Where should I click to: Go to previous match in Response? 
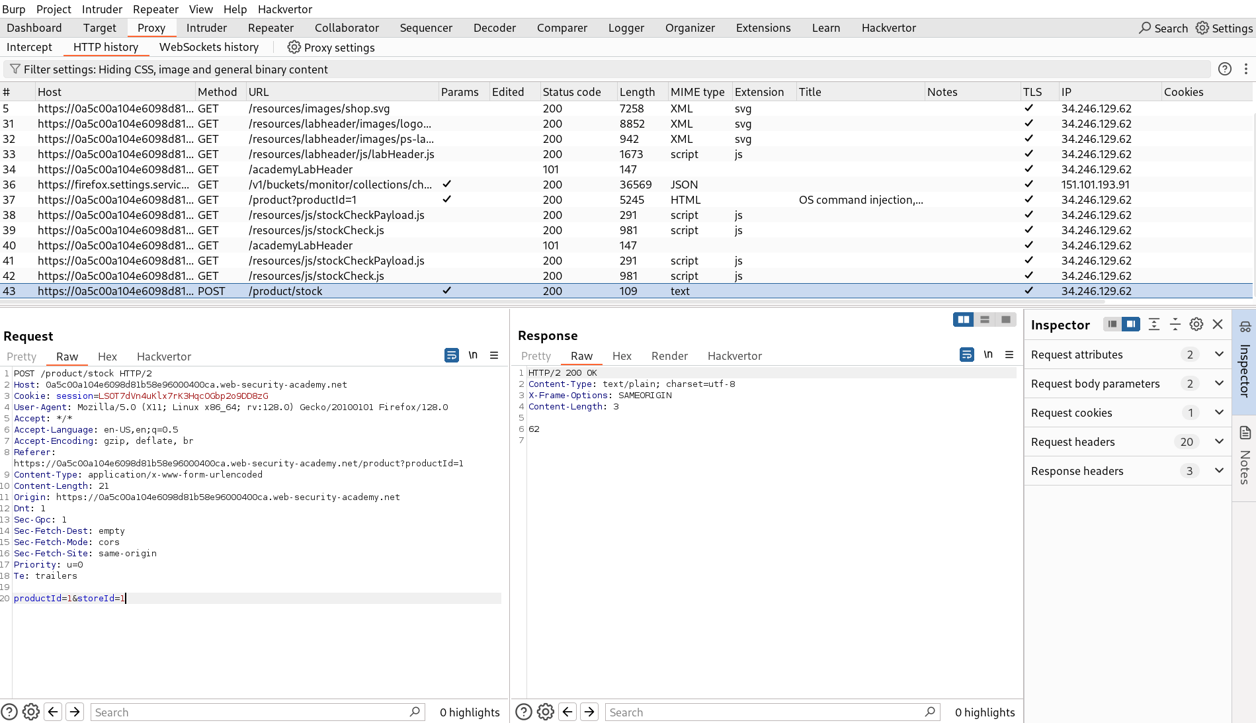click(x=568, y=712)
